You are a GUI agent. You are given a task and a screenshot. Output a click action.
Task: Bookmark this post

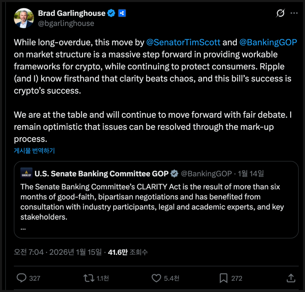[224, 278]
